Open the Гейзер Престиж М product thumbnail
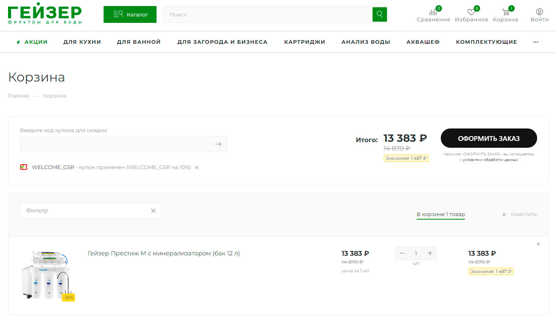Screen dimensions: 556x322 coord(48,275)
